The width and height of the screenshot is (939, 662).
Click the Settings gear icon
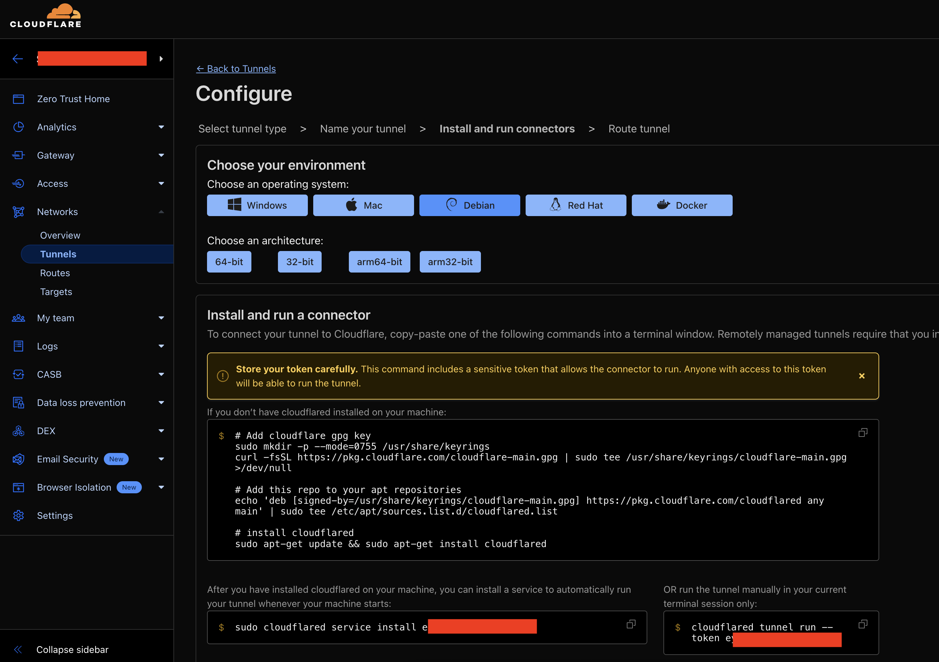click(18, 515)
